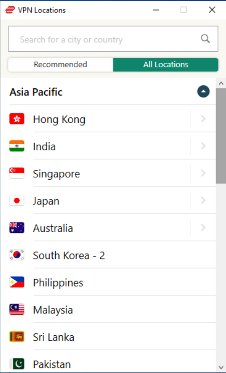This screenshot has height=373, width=226.
Task: Click the city or country search field
Action: [x=113, y=39]
